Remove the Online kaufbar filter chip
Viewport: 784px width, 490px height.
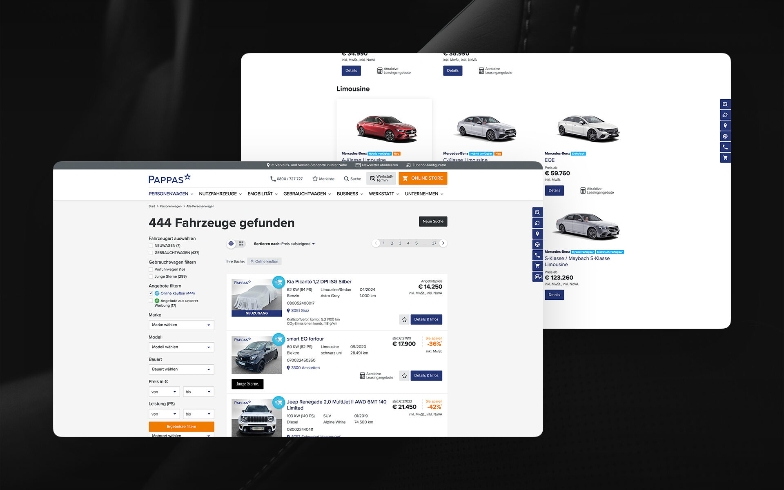click(252, 261)
